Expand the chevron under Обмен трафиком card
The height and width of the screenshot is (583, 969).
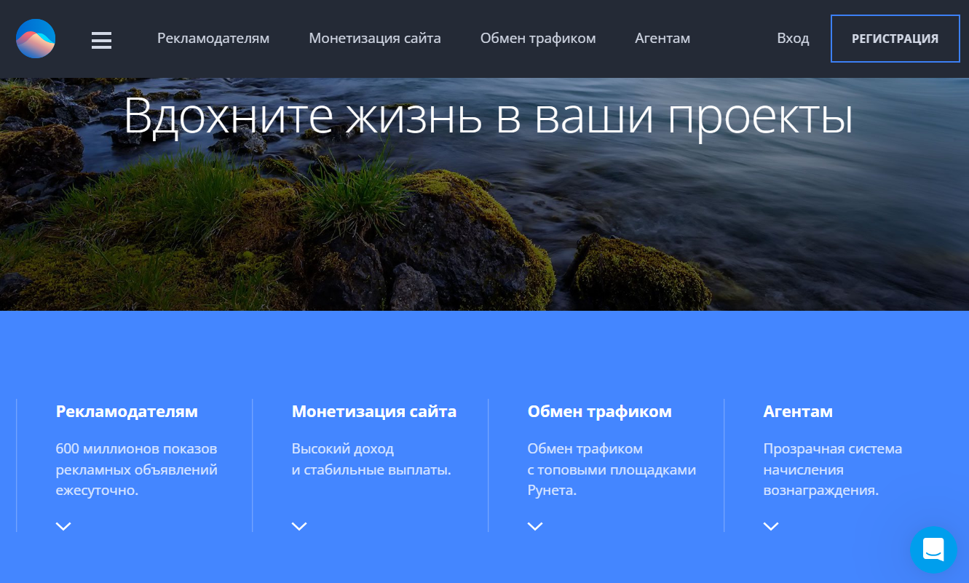point(535,526)
